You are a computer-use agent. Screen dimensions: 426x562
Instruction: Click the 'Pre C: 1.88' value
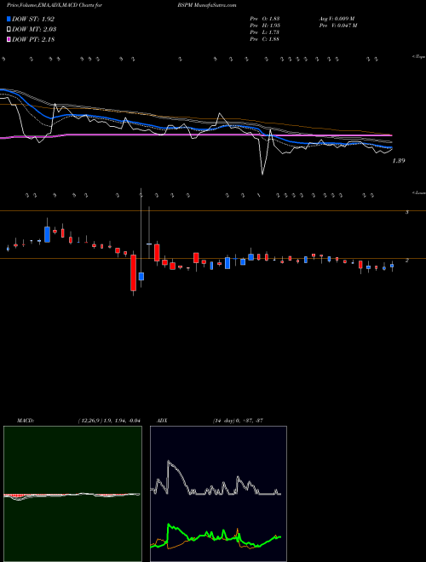point(265,39)
